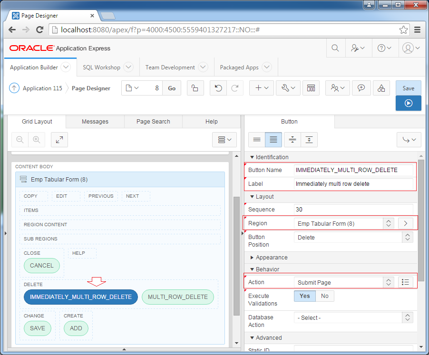The width and height of the screenshot is (429, 355).
Task: Select the IMMEDIATELY_MULTI_ROW_DELETE button
Action: (x=81, y=297)
